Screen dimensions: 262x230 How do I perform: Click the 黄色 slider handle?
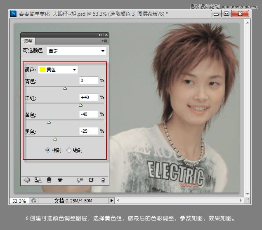49,122
